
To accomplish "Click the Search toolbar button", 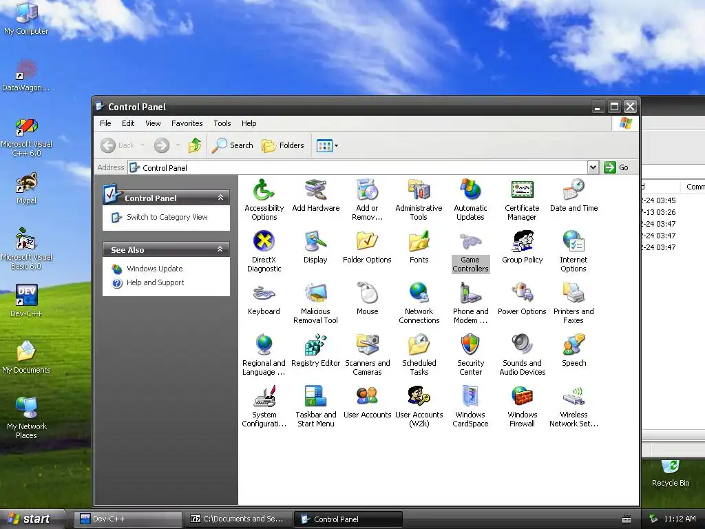I will point(232,145).
